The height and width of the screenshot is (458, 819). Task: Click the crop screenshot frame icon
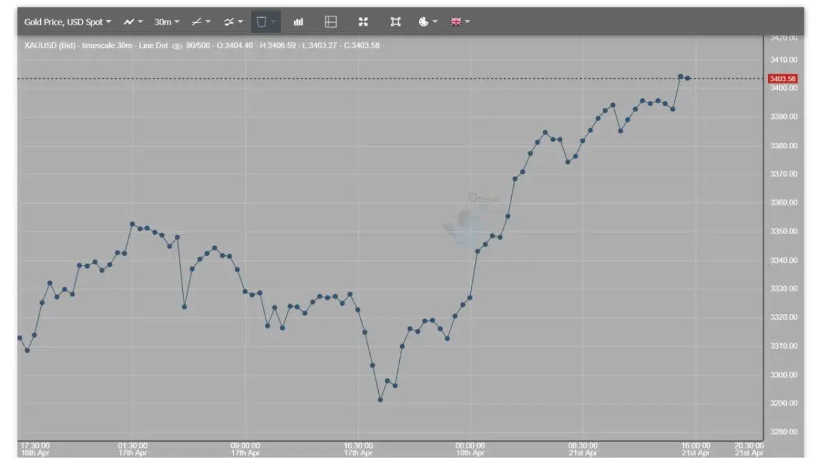(x=395, y=22)
